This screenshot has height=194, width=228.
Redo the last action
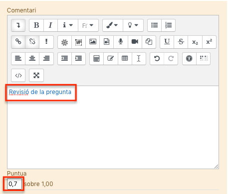point(171,59)
